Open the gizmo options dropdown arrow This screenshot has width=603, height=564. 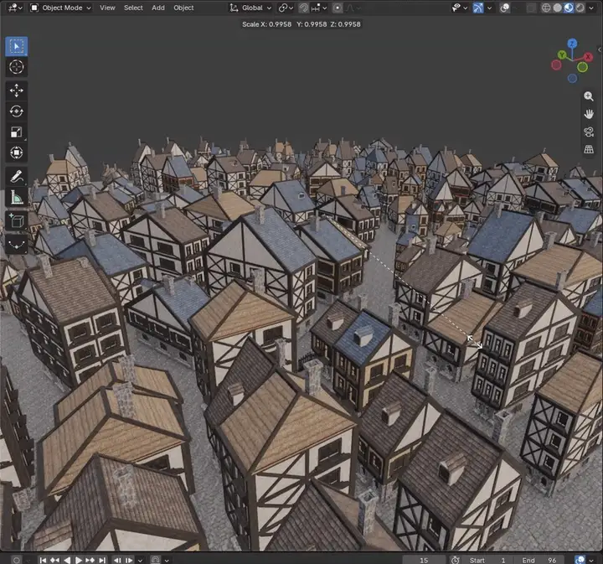[489, 8]
